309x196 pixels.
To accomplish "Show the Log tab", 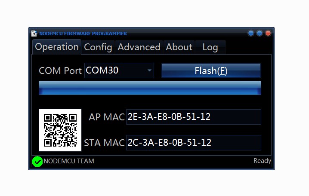I will (210, 47).
